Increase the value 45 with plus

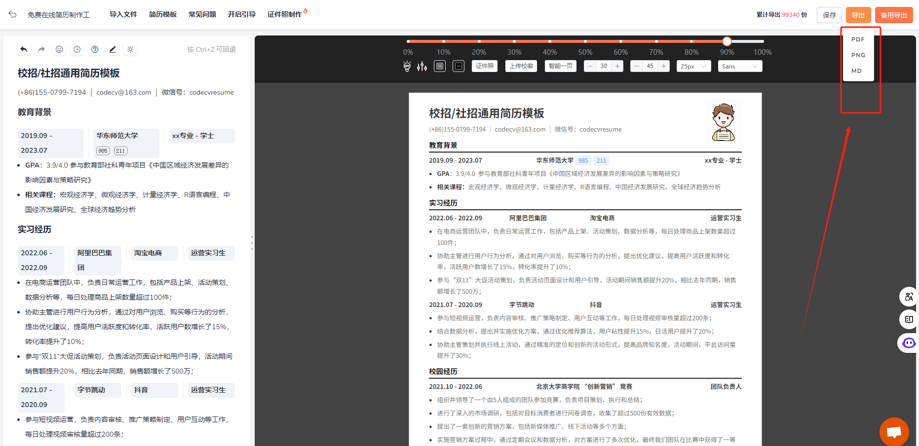coord(664,66)
